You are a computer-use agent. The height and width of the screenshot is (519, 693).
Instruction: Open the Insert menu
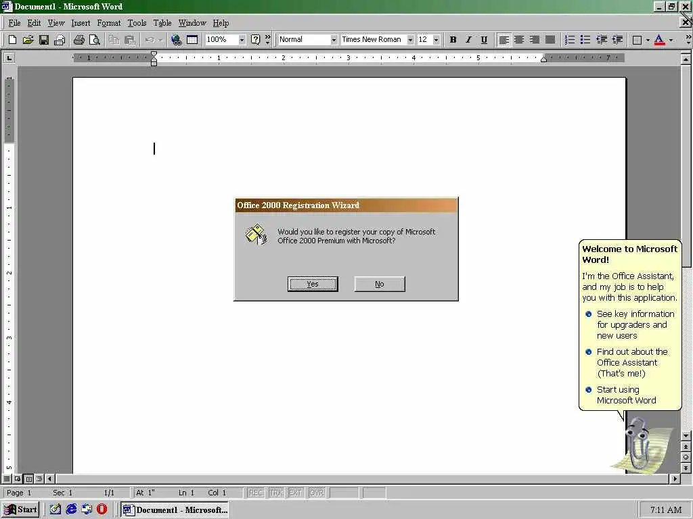(81, 23)
